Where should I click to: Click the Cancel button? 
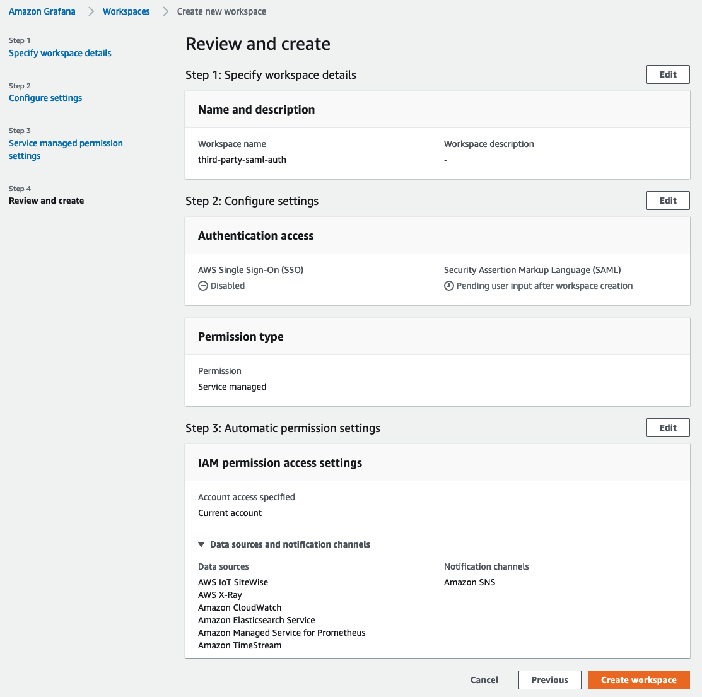coord(484,680)
